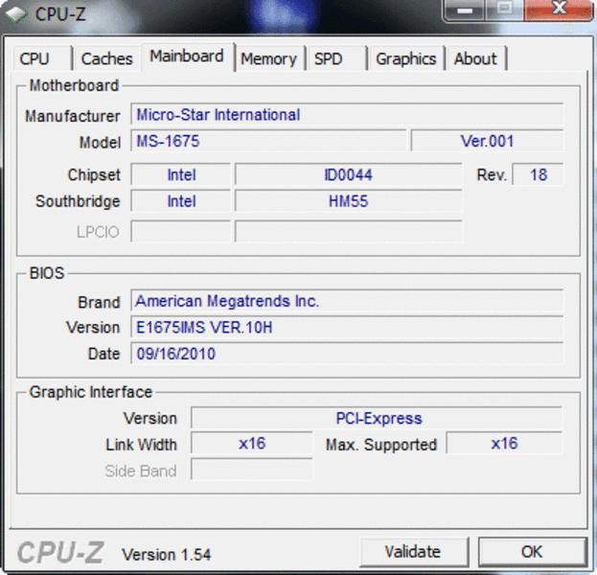Click the CPU-Z logo at bottom left

tap(61, 552)
